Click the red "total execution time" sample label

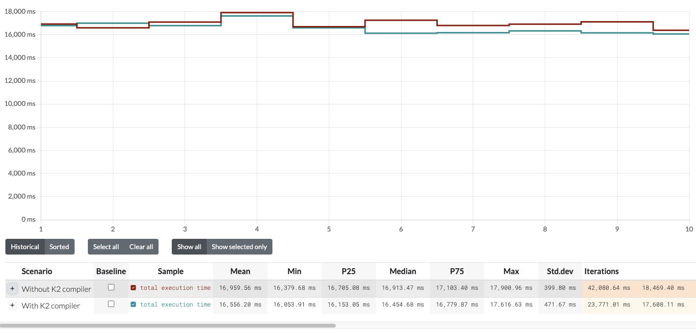pyautogui.click(x=175, y=288)
